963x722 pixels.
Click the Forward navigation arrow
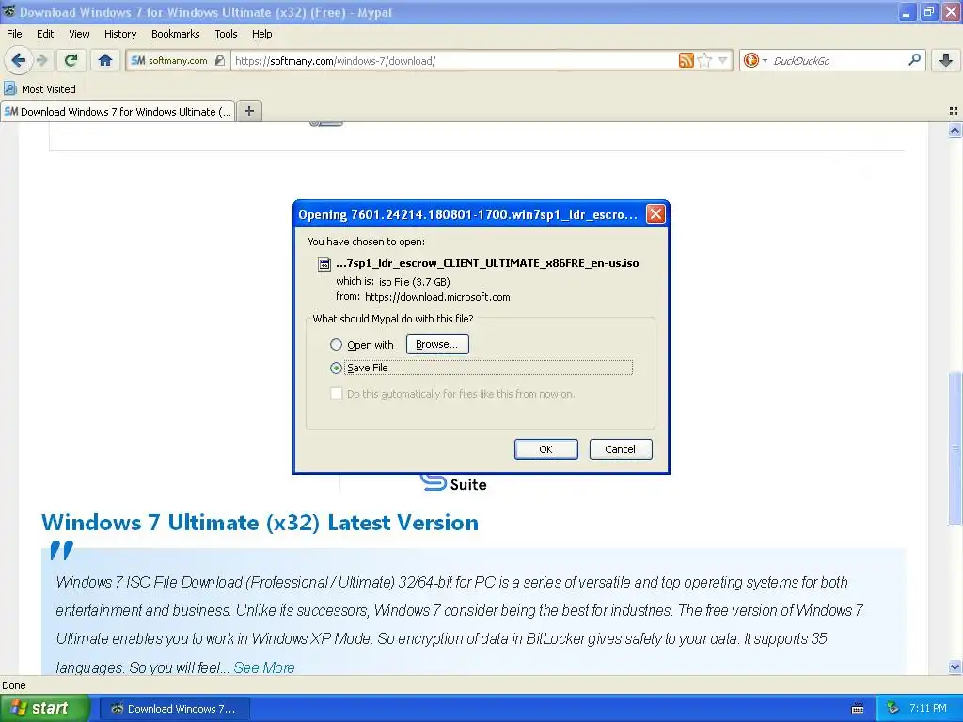tap(42, 60)
